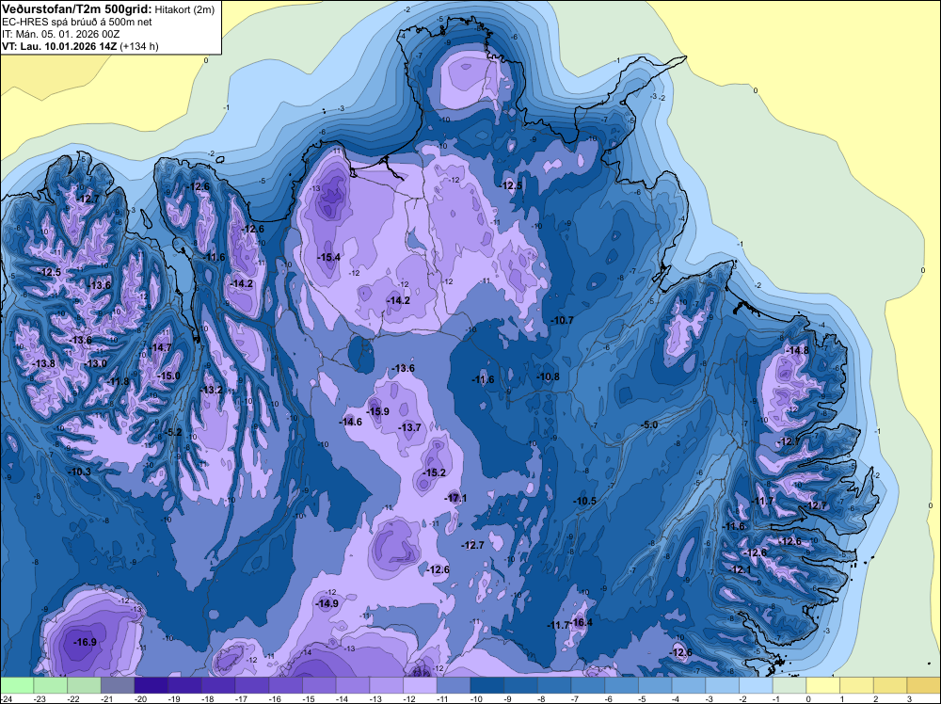Click the EC-HRES spá brúuð line
This screenshot has height=704, width=941.
coord(77,23)
